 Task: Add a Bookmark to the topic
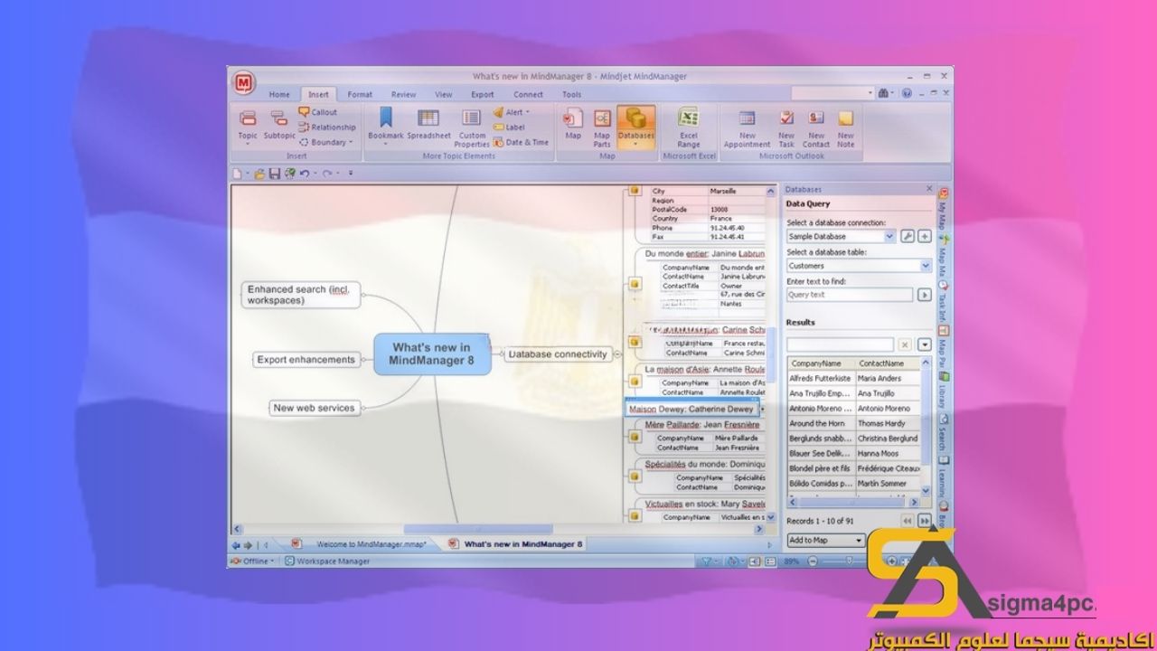[385, 126]
